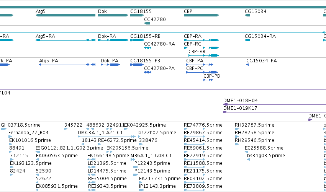Click the CG18155 gene label
This screenshot has height=192, width=326.
point(141,11)
